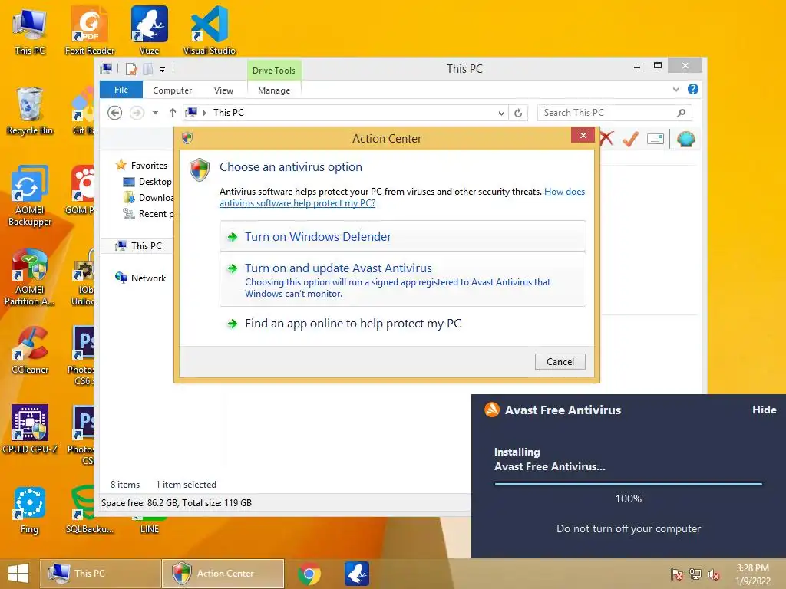
Task: Open Vuze from the taskbar
Action: click(357, 574)
